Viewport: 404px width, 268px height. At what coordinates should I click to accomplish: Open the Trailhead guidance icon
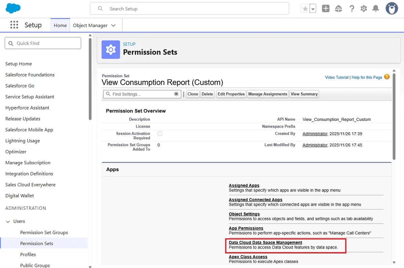(x=339, y=9)
